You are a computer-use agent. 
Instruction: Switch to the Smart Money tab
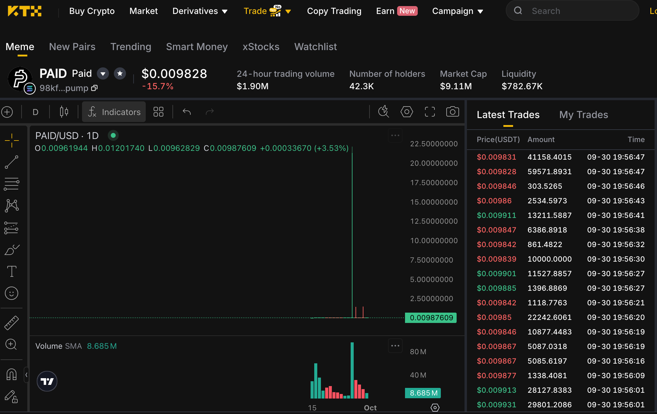pyautogui.click(x=197, y=47)
